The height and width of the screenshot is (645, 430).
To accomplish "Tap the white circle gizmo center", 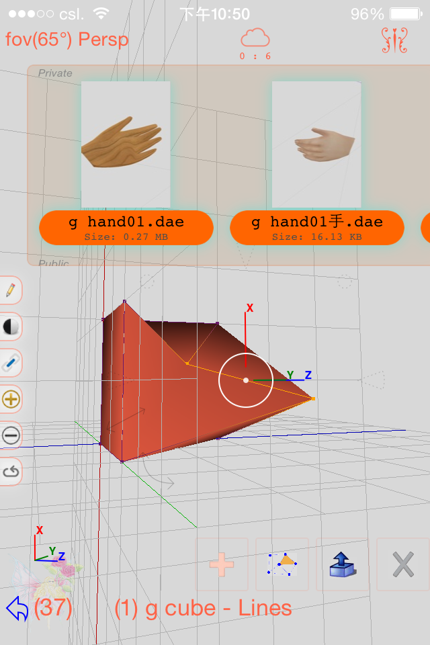I will point(246,380).
